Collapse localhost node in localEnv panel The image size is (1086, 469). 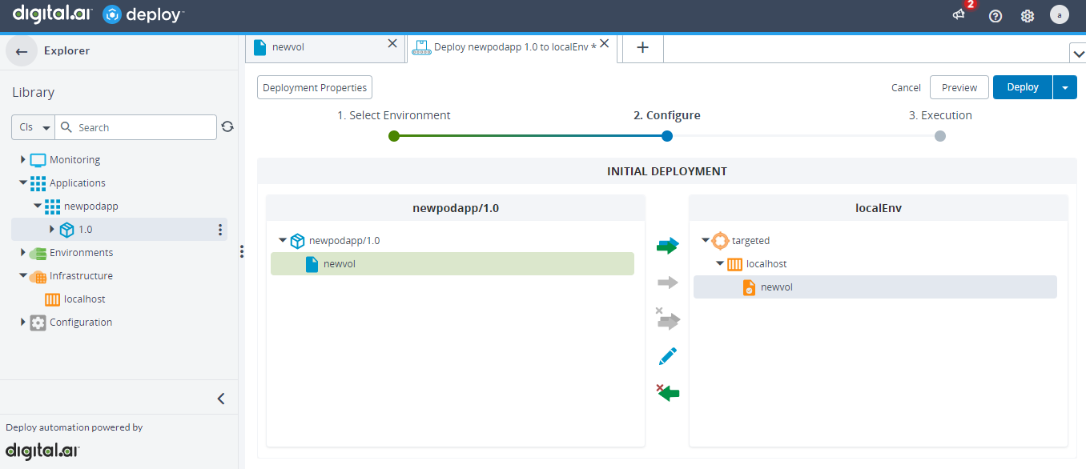[x=720, y=263]
